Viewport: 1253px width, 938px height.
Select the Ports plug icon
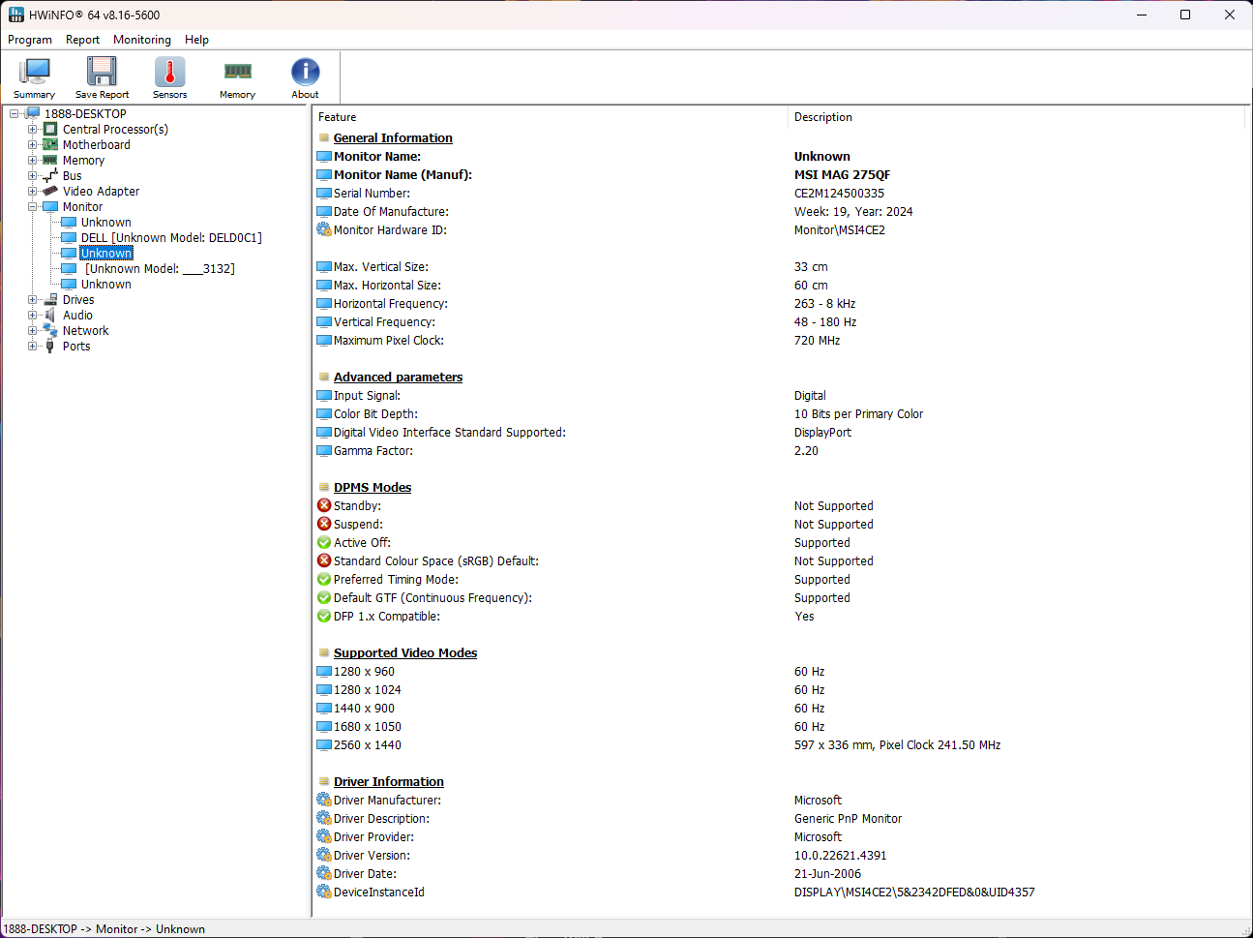50,346
